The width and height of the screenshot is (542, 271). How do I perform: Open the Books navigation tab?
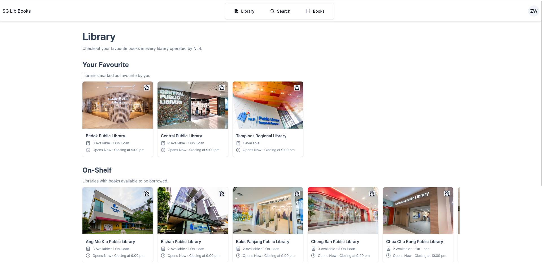pos(315,11)
